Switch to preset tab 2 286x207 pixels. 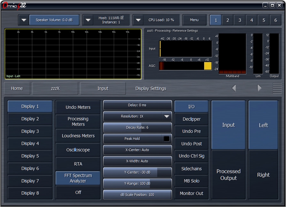pyautogui.click(x=228, y=20)
